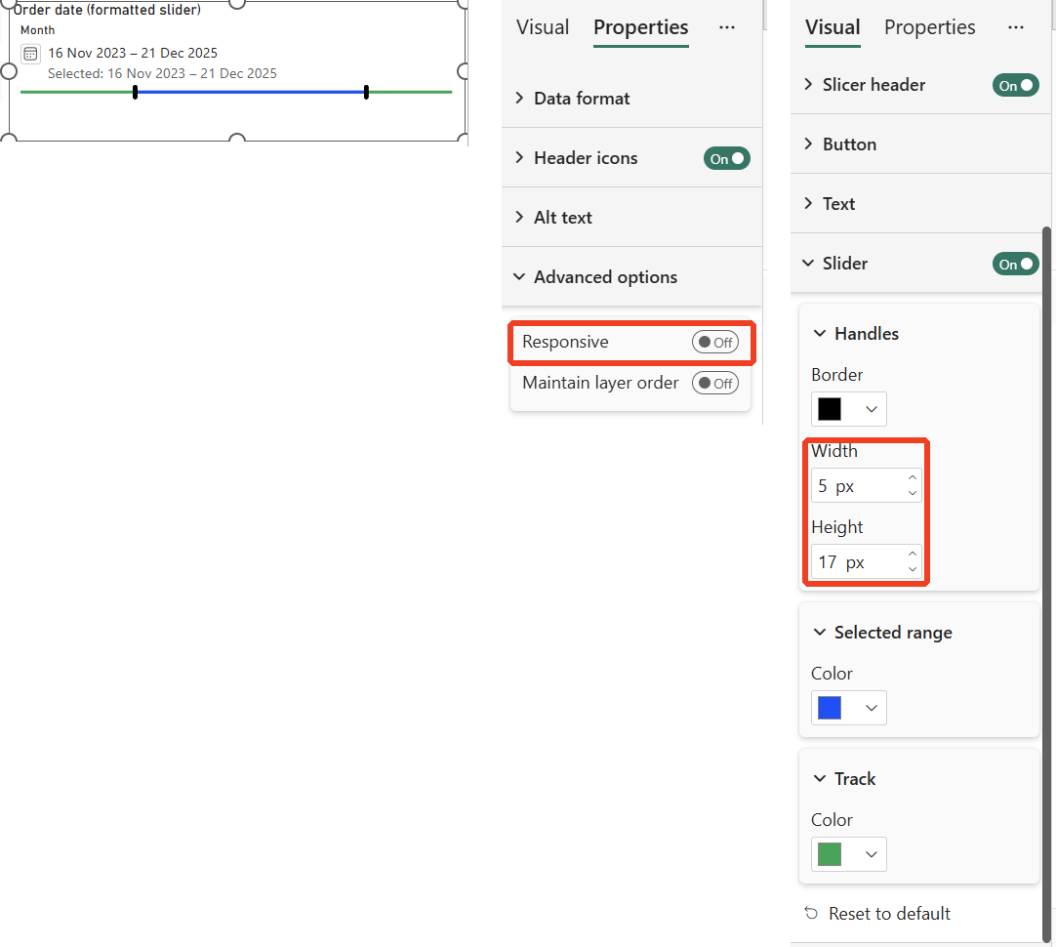Increase handle Width with up arrow

click(x=912, y=477)
